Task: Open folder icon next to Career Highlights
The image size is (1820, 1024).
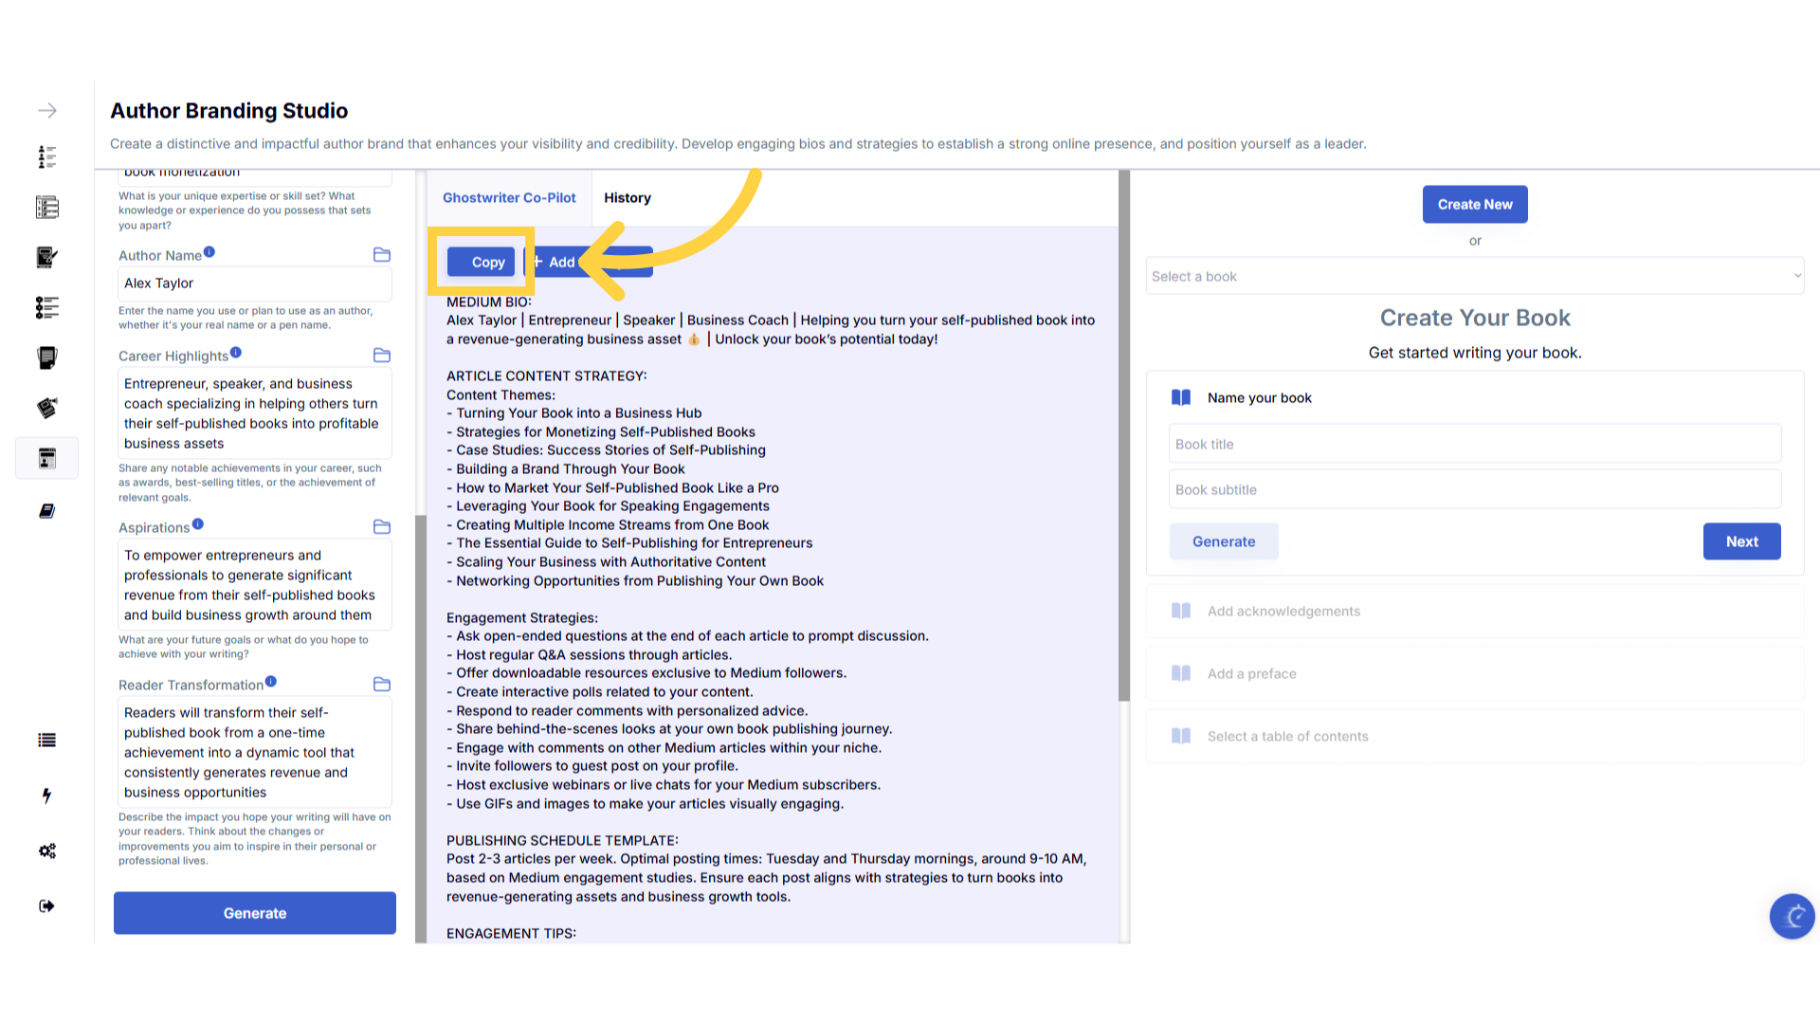Action: [382, 356]
